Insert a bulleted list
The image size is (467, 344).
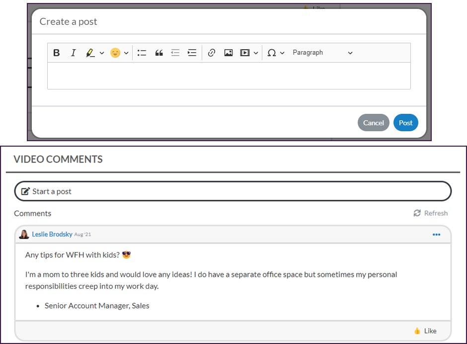click(x=142, y=53)
